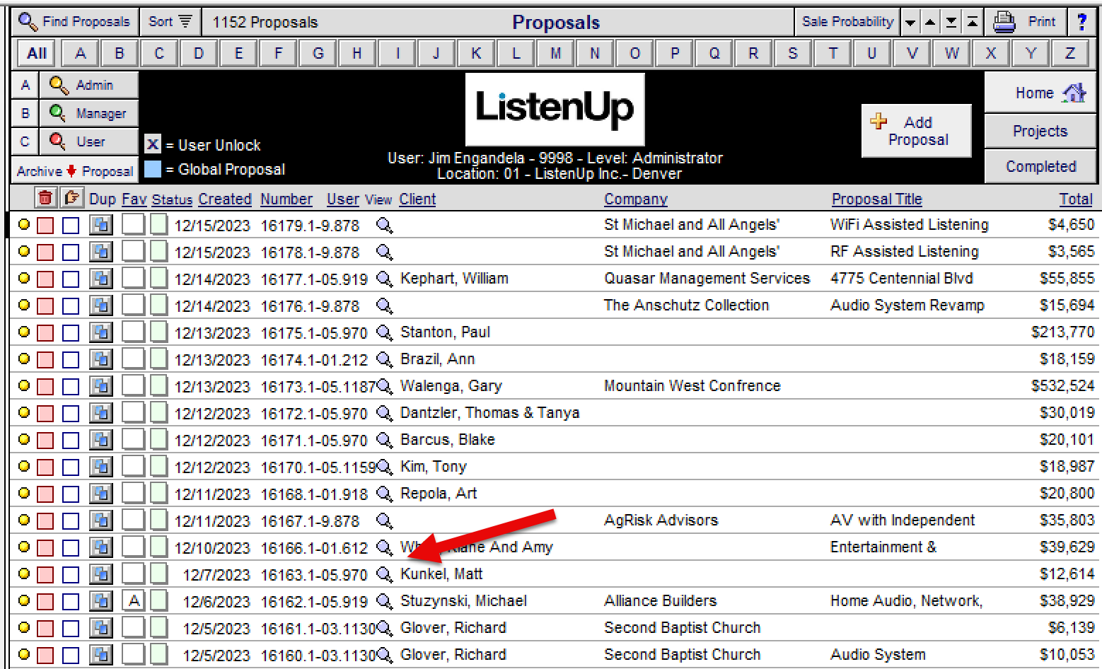Image resolution: width=1102 pixels, height=669 pixels.
Task: Tick red delete box for proposal 16171.1-05.970
Action: click(45, 441)
